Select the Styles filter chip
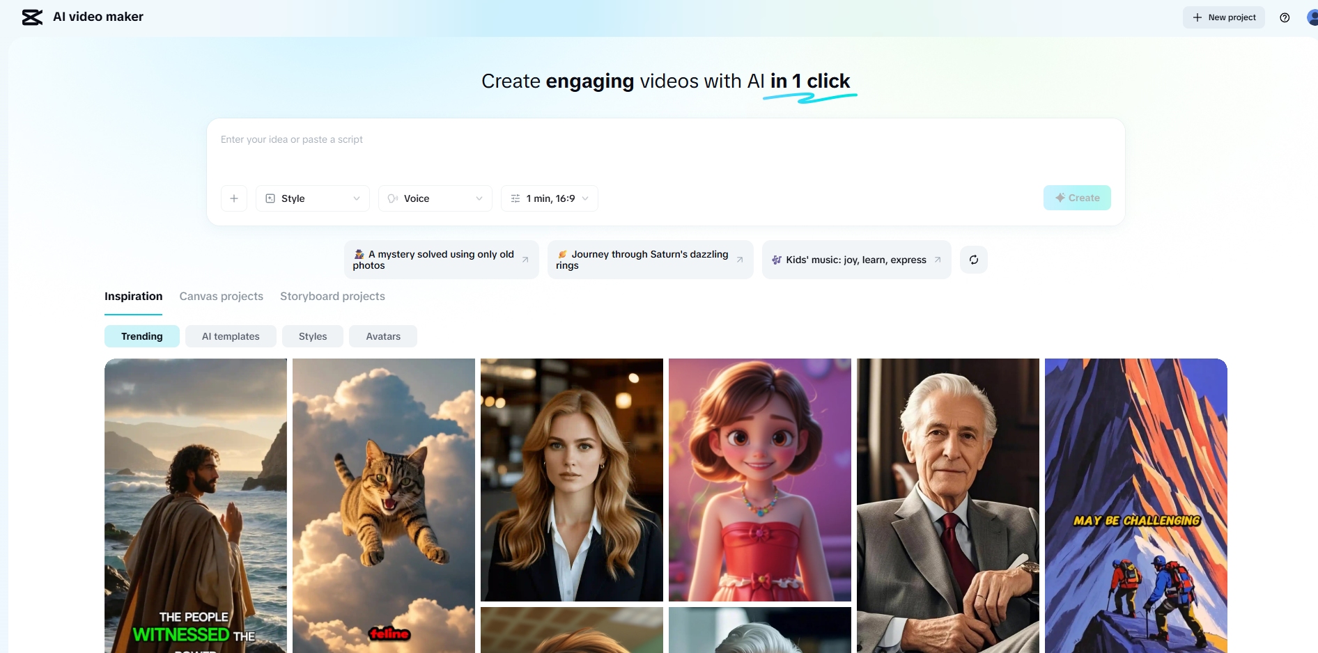The width and height of the screenshot is (1318, 653). (313, 336)
